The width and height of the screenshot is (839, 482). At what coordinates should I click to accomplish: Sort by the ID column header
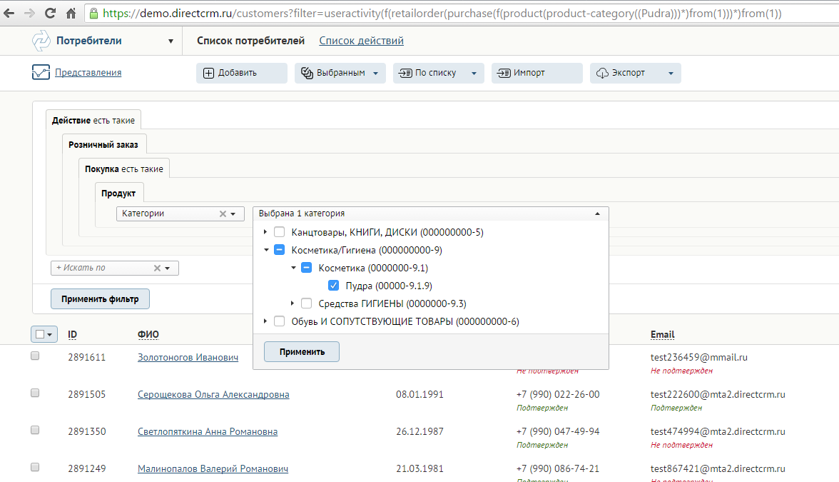tap(72, 335)
